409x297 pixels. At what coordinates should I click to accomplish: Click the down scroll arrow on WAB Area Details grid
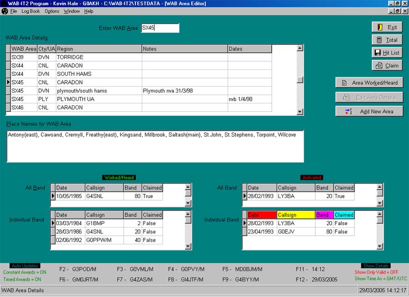[x=299, y=111]
